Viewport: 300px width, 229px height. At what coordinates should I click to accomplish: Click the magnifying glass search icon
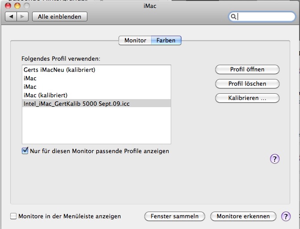233,17
